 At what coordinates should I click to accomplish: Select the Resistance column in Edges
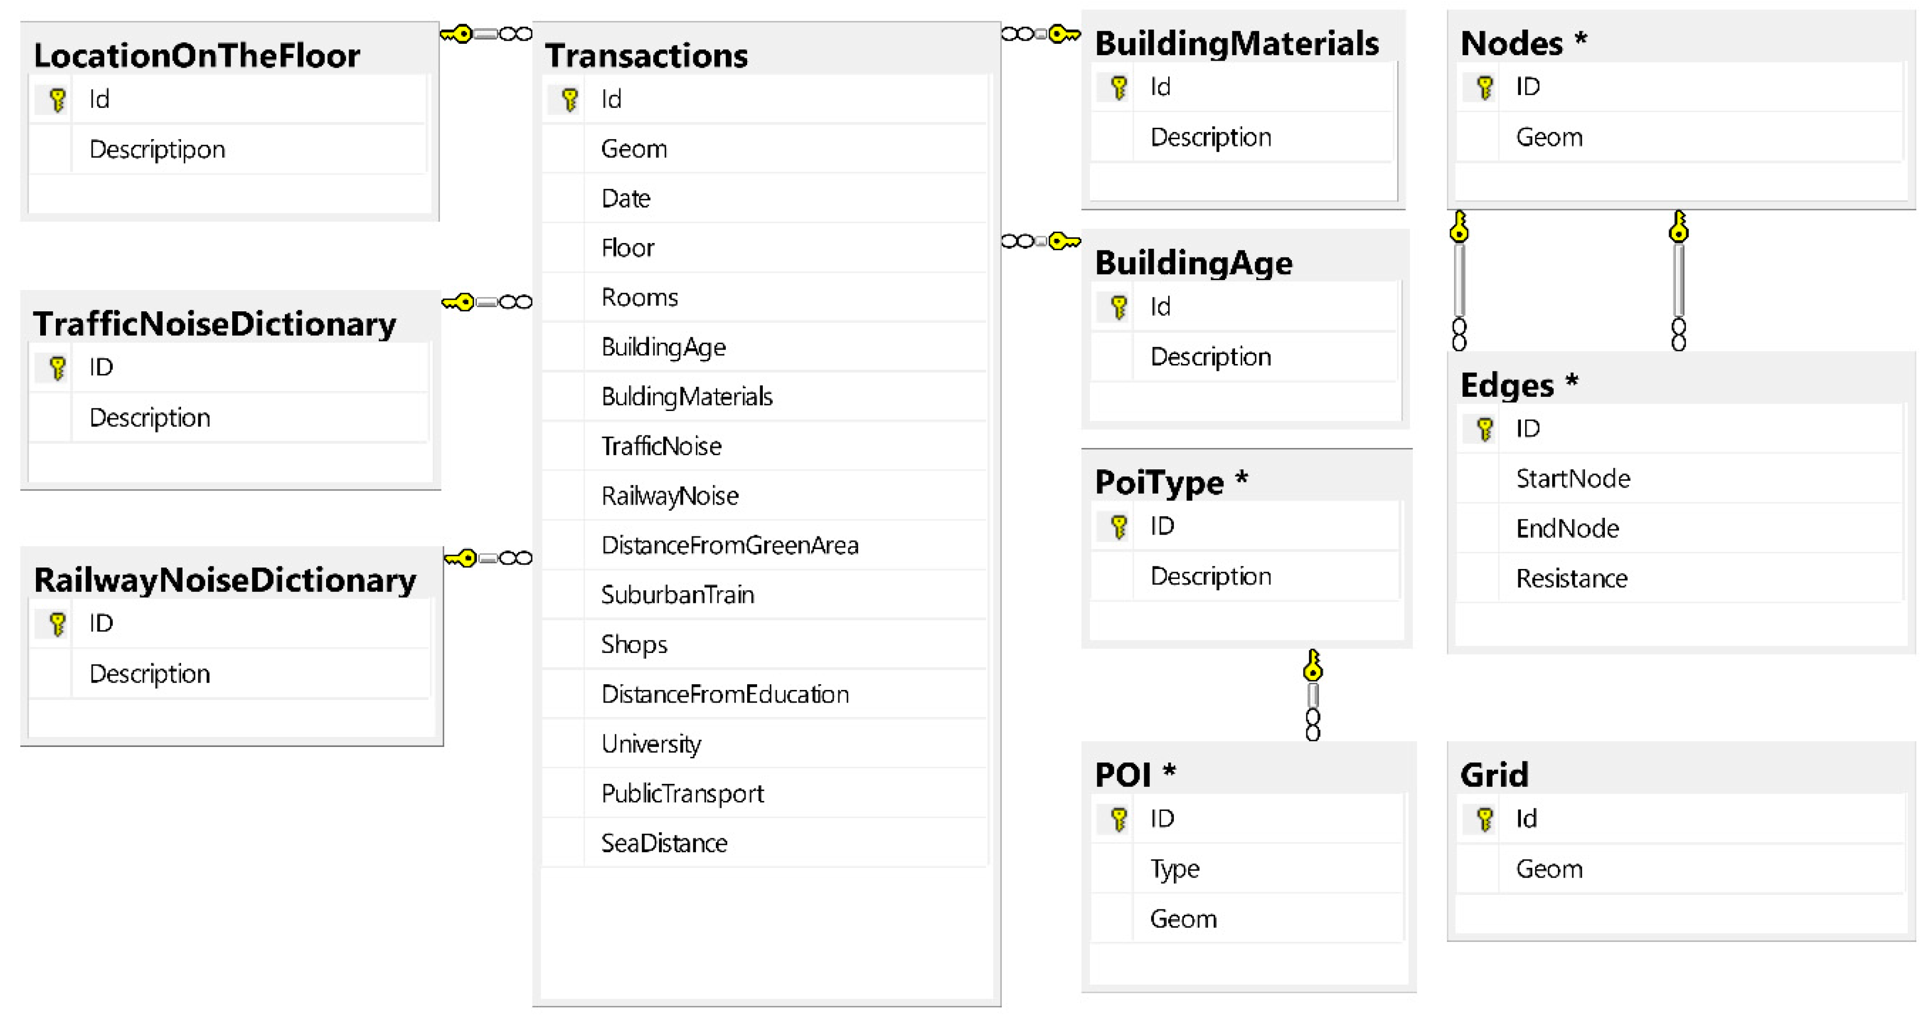pyautogui.click(x=1571, y=578)
